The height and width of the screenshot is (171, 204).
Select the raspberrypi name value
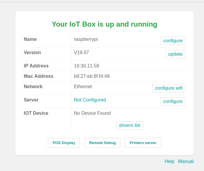(x=86, y=39)
